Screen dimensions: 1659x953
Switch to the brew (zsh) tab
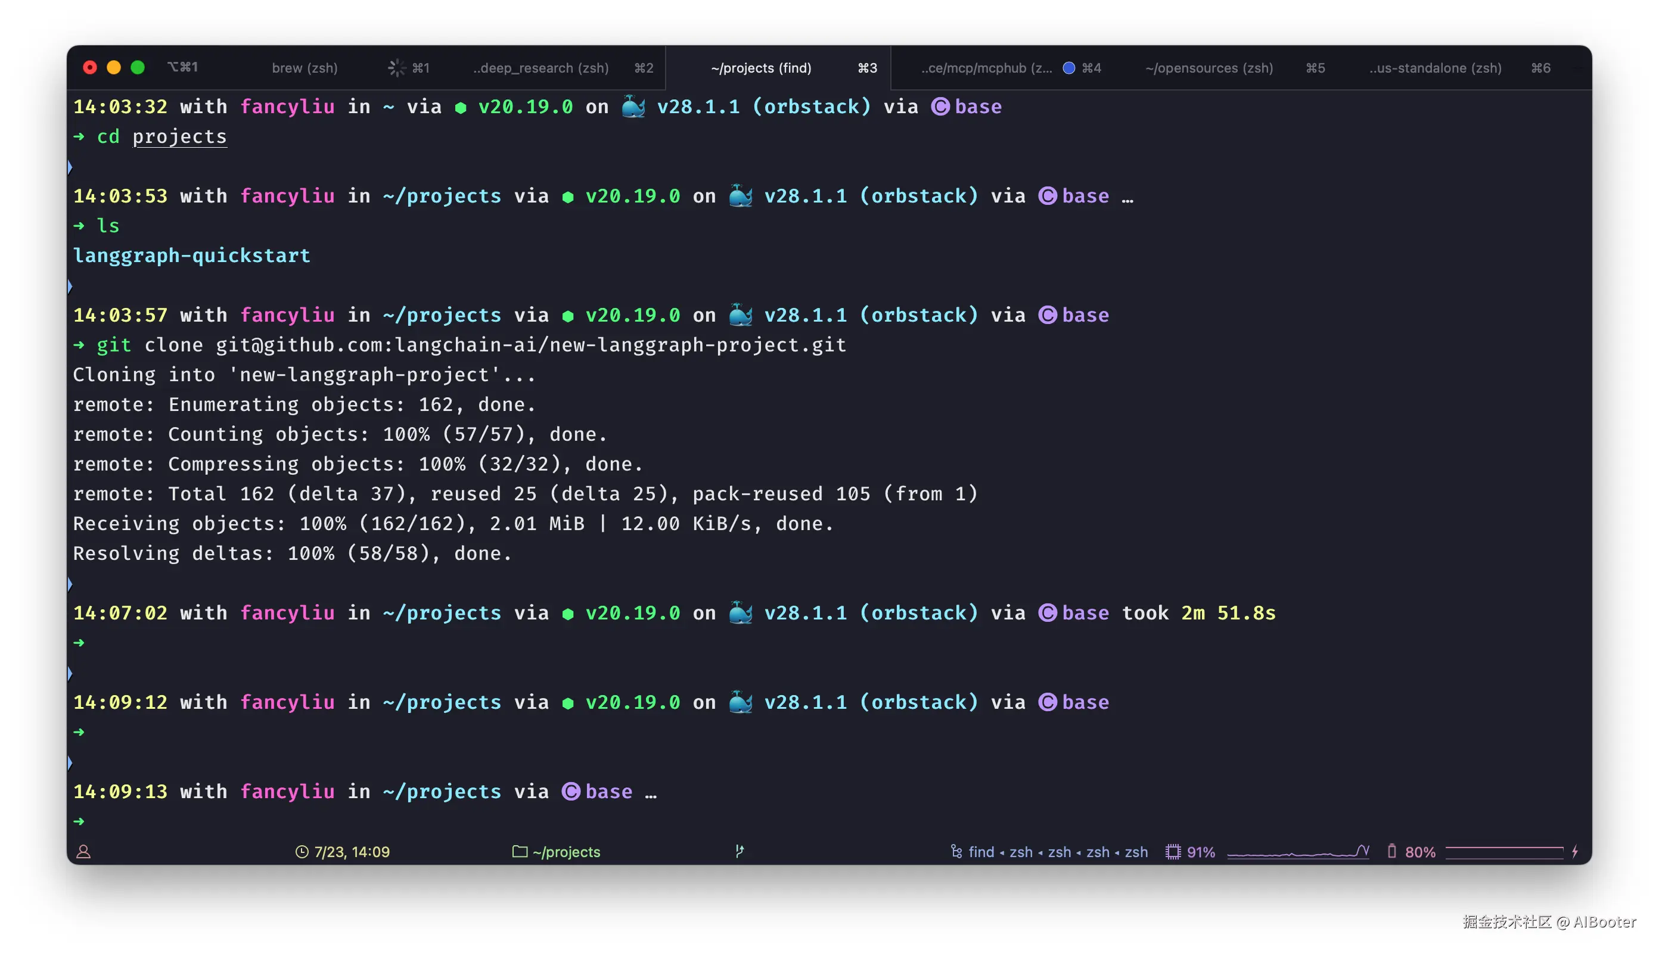tap(305, 68)
